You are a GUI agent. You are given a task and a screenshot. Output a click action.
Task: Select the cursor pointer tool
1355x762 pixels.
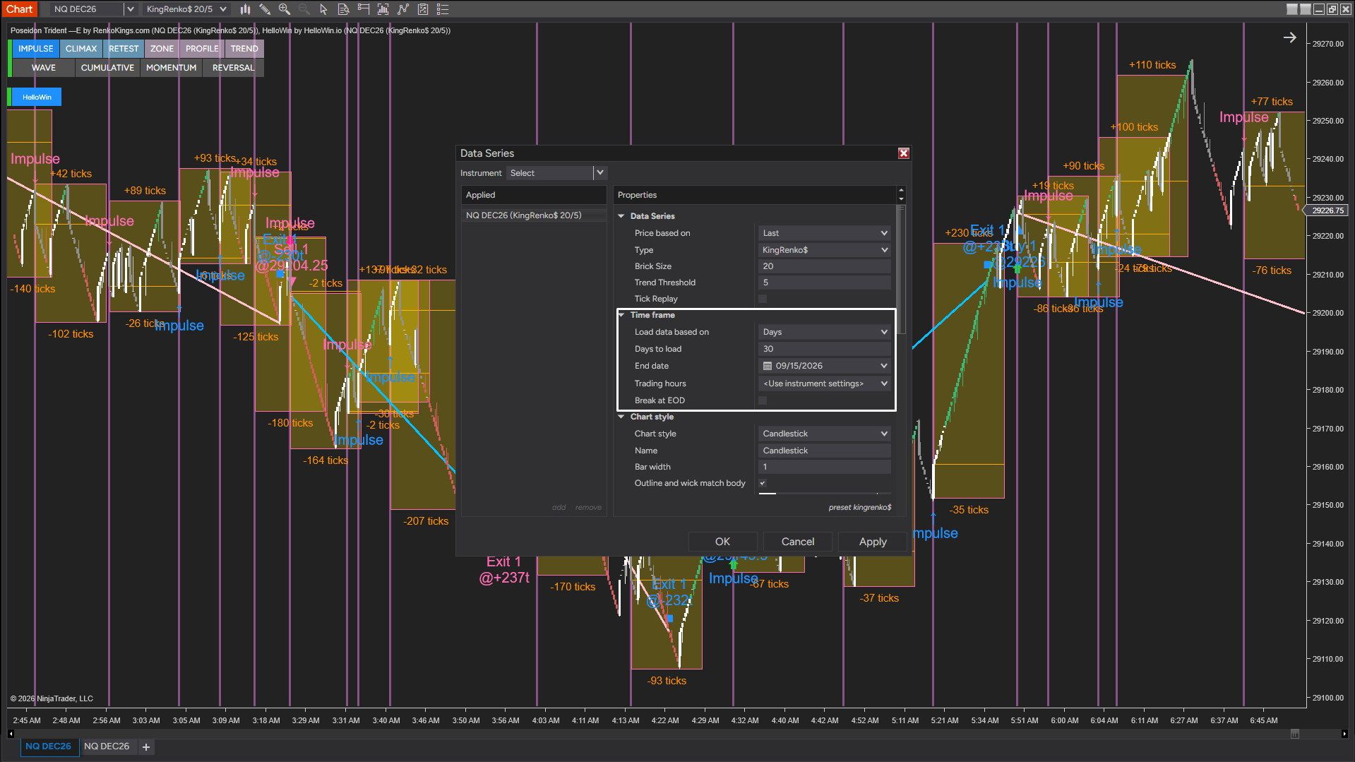click(x=323, y=9)
